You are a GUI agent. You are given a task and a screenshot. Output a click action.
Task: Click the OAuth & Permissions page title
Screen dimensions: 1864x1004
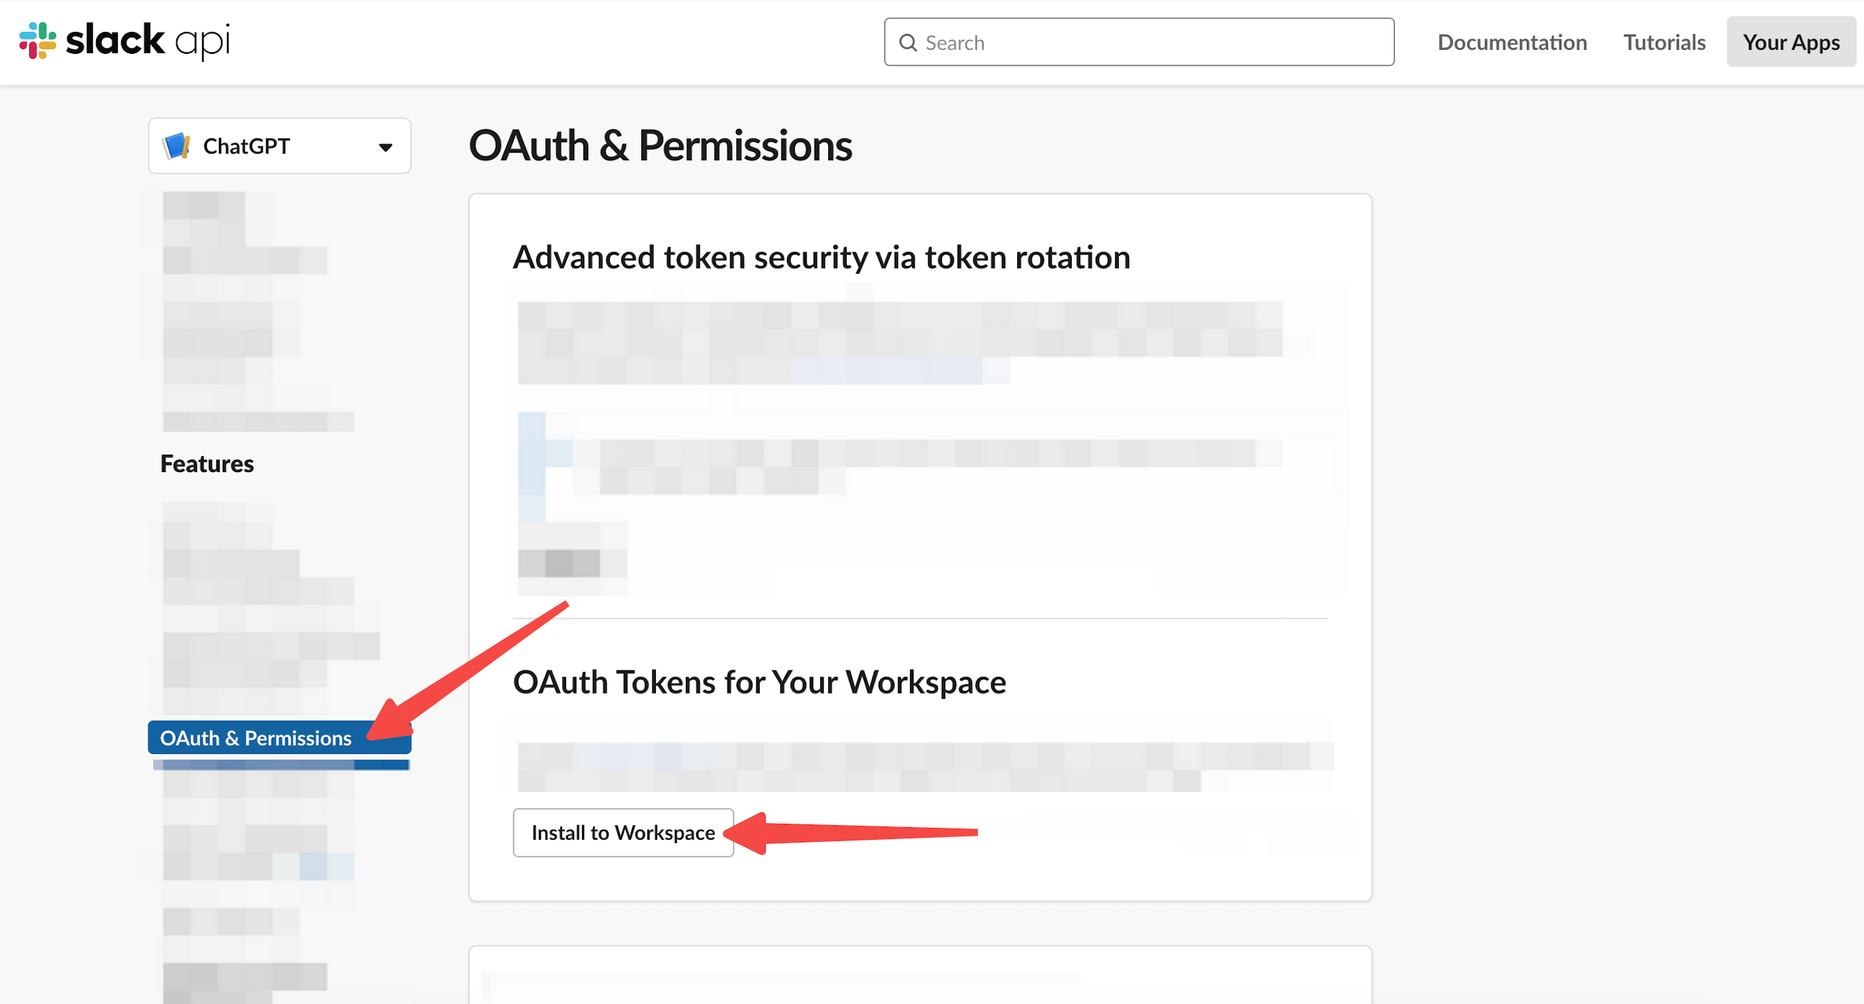tap(660, 146)
